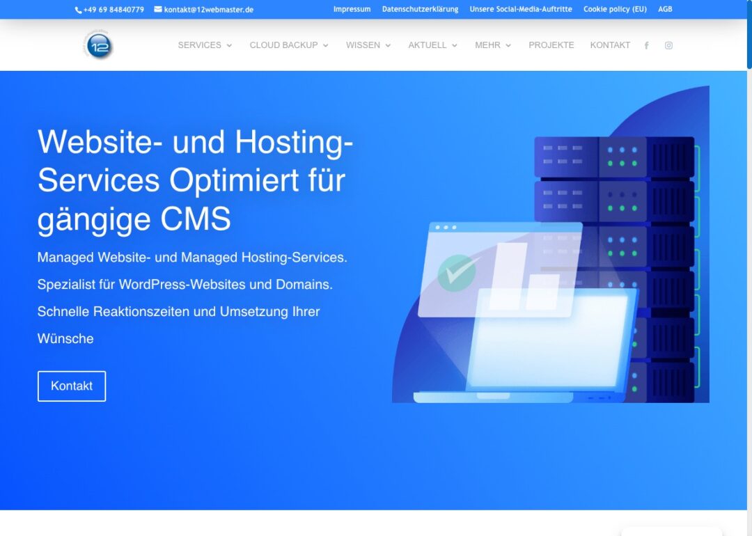Viewport: 752px width, 536px height.
Task: Click the 12 webmaster logo
Action: point(99,45)
